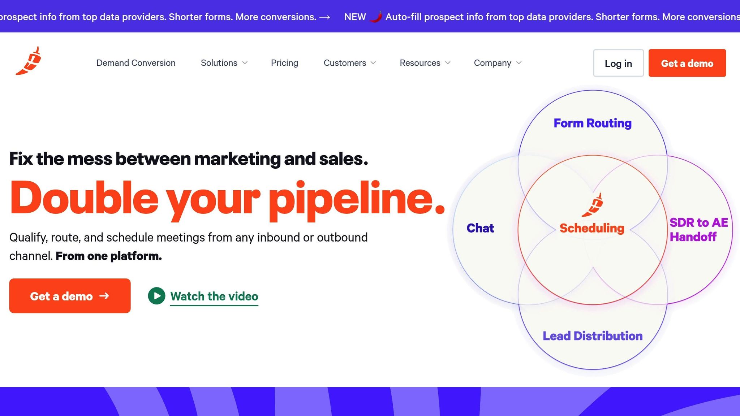Select the Form Routing circle

[593, 123]
